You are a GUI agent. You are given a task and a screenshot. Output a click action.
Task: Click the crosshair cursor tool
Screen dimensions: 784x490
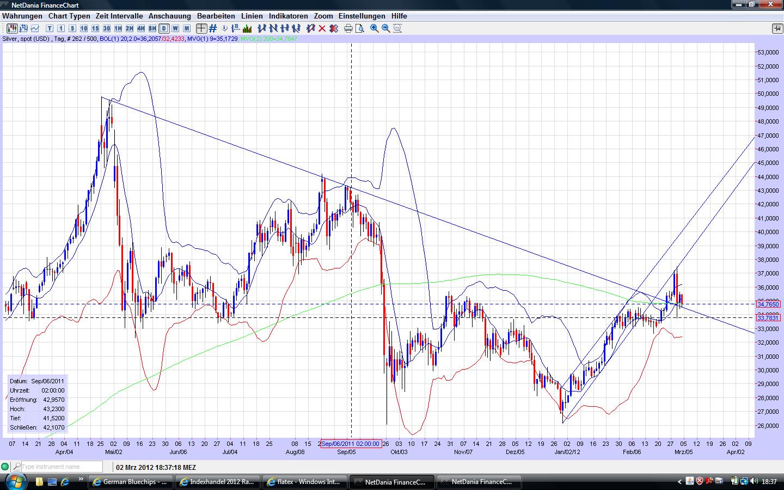tap(201, 28)
